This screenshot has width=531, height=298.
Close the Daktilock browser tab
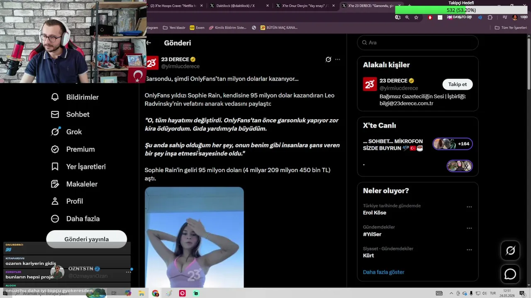click(x=268, y=6)
